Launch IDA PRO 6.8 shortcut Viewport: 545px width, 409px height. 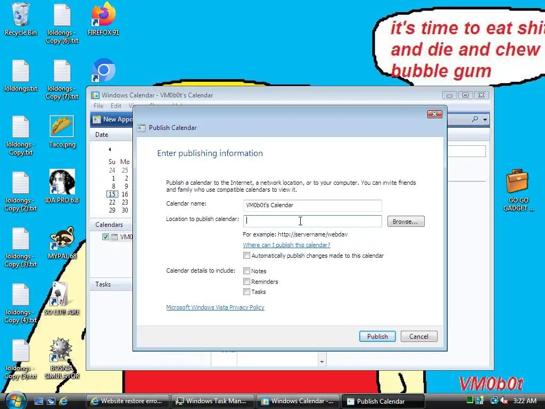coord(62,186)
